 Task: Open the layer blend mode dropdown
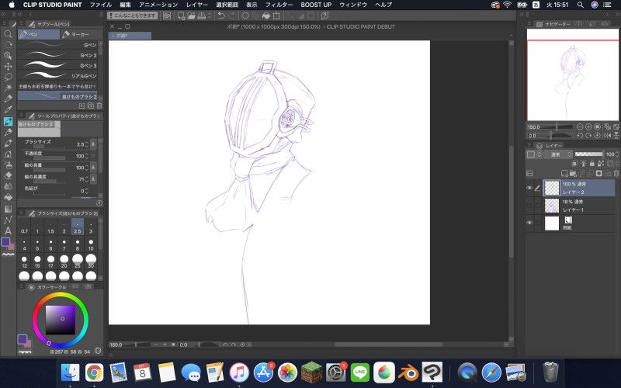(x=559, y=154)
